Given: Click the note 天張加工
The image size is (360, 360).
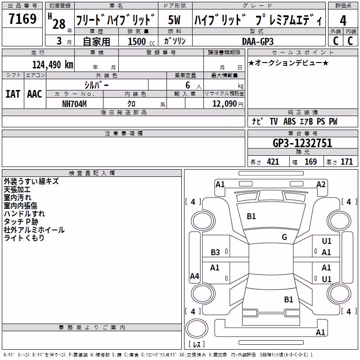Looking at the screenshot, I should (x=17, y=189).
